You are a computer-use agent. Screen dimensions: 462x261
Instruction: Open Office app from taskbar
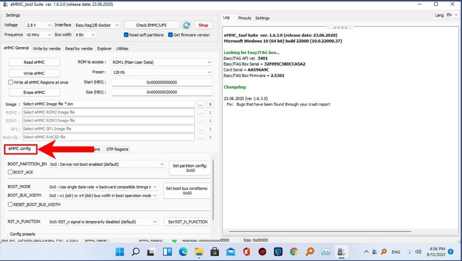pyautogui.click(x=246, y=252)
